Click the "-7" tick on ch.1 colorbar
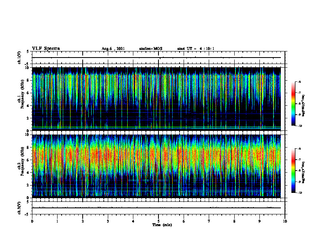This screenshot has height=248, width=321. (x=299, y=93)
